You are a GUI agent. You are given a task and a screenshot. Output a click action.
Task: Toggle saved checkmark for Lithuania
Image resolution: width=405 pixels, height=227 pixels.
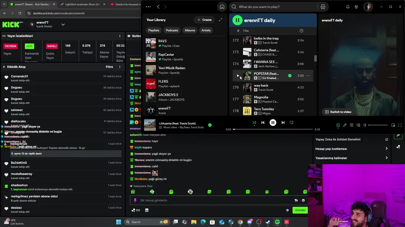point(210,125)
